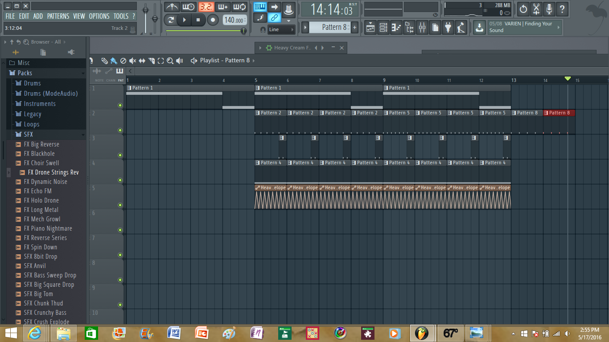
Task: Select the Draw pencil tool in Playlist
Action: [x=104, y=61]
